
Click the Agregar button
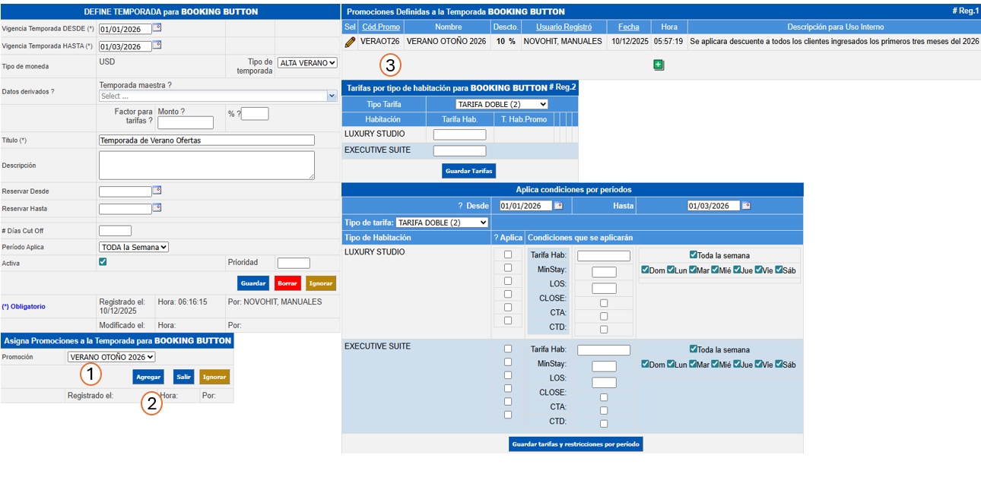[x=148, y=377]
